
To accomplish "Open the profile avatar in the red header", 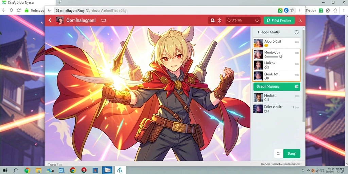I will point(60,20).
